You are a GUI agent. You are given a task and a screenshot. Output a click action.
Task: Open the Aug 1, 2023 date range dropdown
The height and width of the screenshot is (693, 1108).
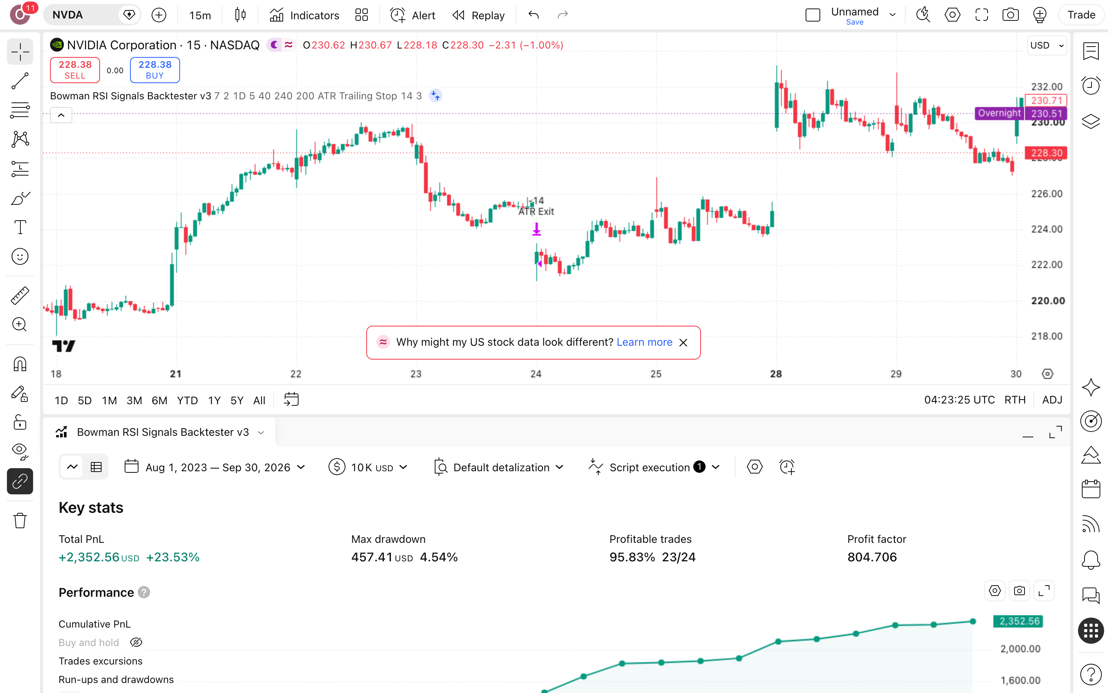pos(215,467)
